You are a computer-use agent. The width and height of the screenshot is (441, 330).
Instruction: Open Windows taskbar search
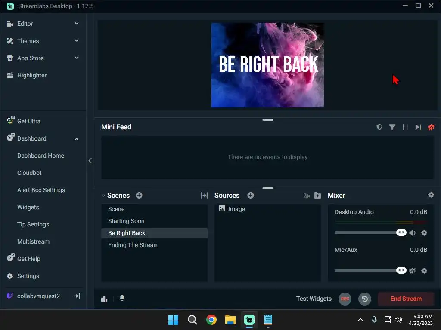[193, 320]
